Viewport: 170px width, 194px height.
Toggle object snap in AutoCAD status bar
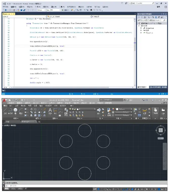click(x=127, y=189)
